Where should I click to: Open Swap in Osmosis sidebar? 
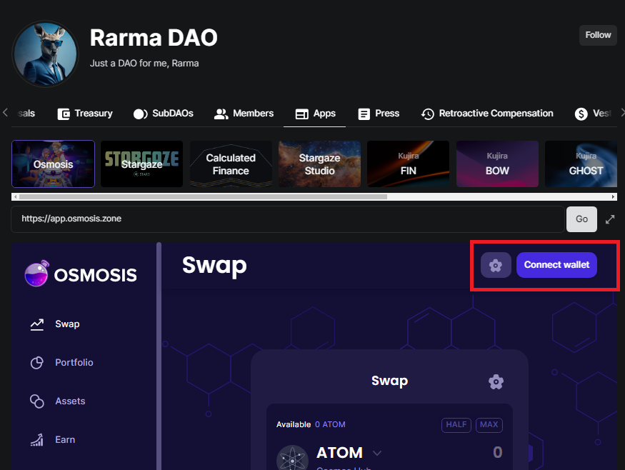[x=56, y=324]
